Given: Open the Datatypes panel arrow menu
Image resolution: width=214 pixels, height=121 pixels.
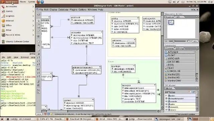Looking at the screenshot, I should (x=198, y=48).
